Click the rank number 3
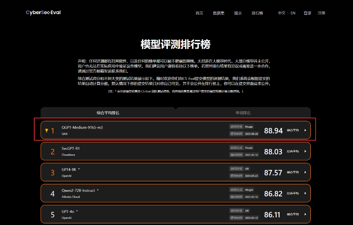The image size is (353, 225). (x=53, y=173)
